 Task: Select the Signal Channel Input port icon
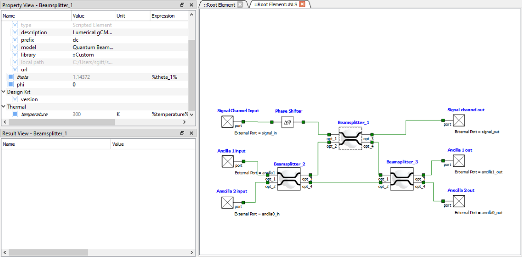pos(227,122)
